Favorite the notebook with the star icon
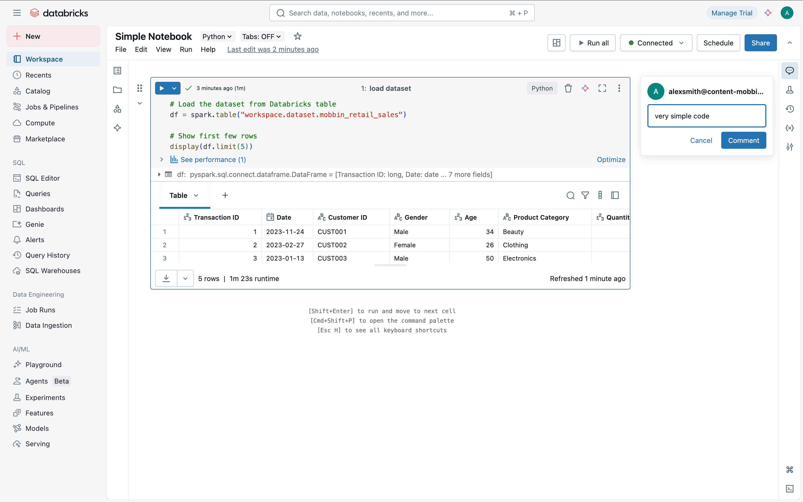 click(x=297, y=36)
